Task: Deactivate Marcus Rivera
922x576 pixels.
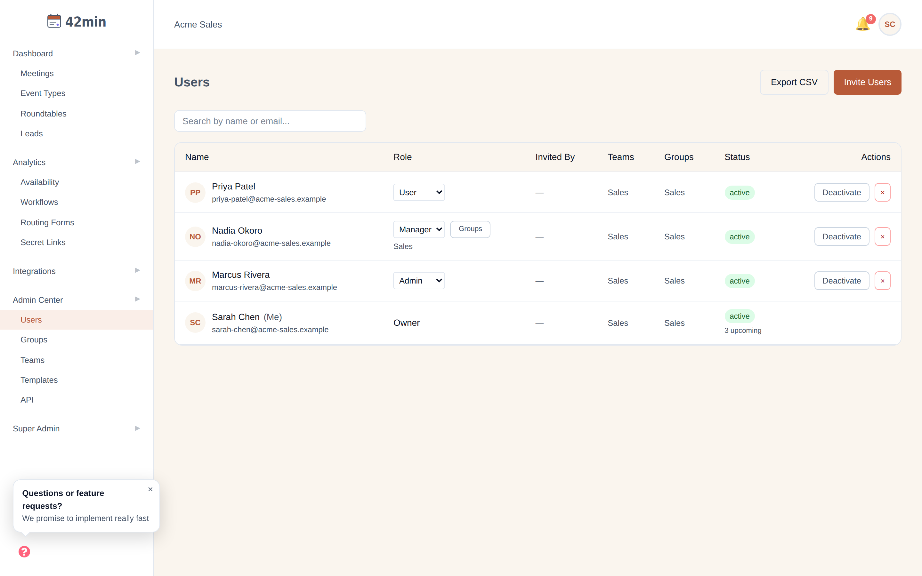Action: coord(842,281)
